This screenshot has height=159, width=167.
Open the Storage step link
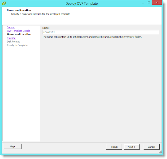pos(11,38)
